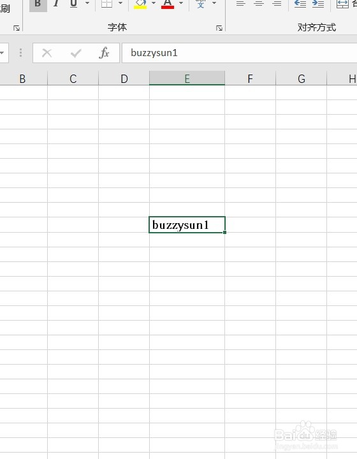The width and height of the screenshot is (357, 459).
Task: Align text right
Action: tap(277, 4)
